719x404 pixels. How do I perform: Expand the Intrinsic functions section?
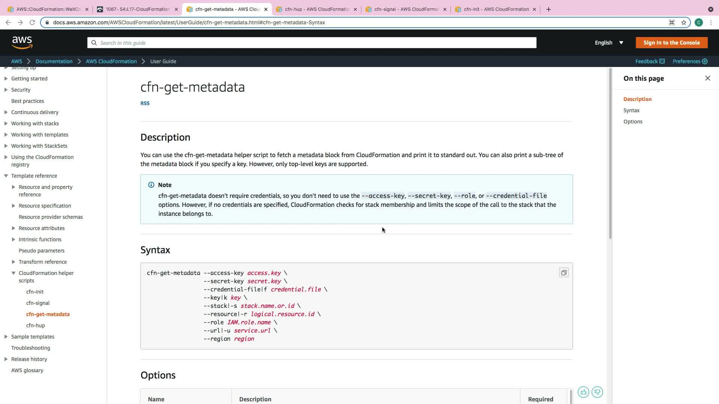[13, 239]
